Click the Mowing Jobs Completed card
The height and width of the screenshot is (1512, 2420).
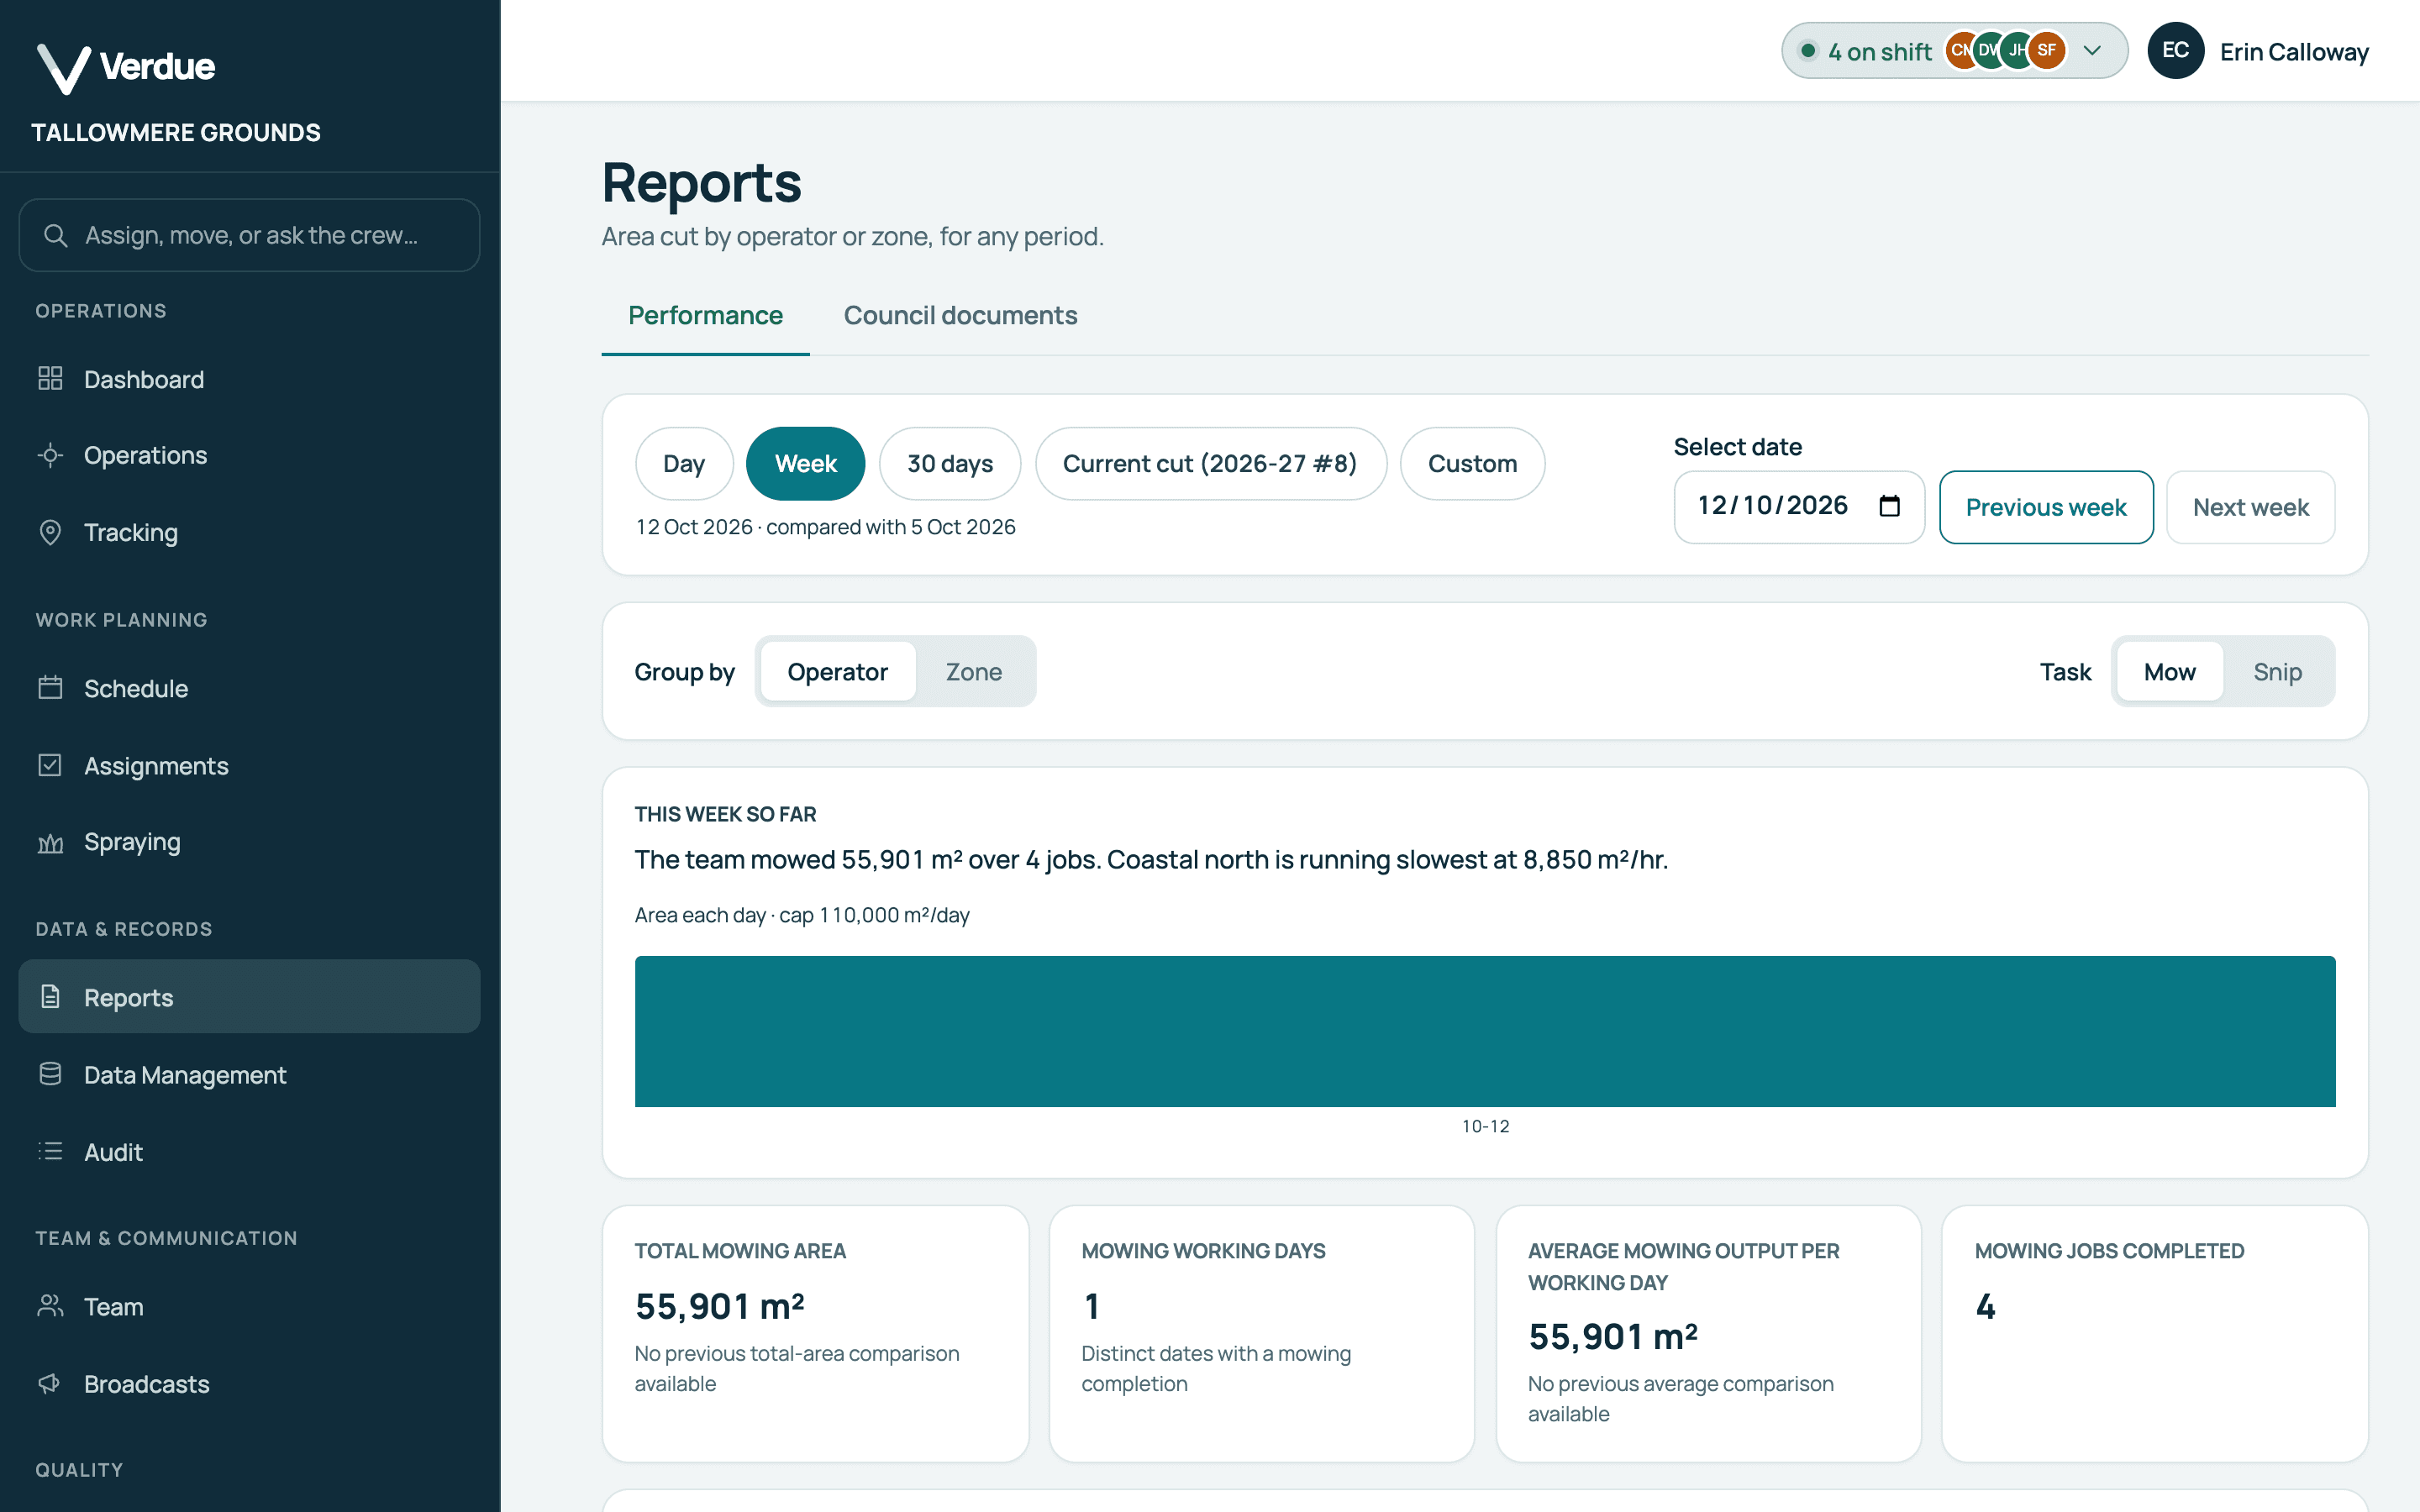point(2154,1333)
